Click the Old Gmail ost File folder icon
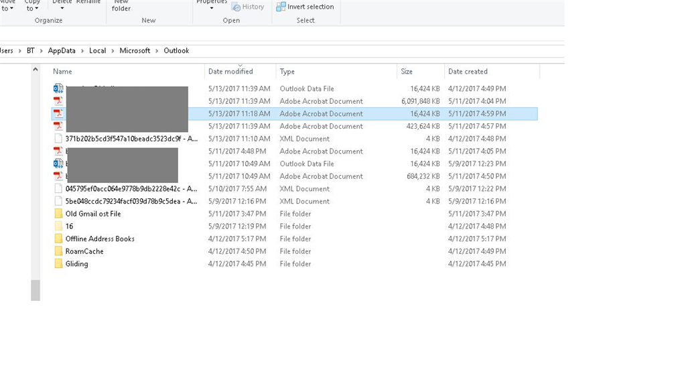Image resolution: width=686 pixels, height=386 pixels. 58,214
